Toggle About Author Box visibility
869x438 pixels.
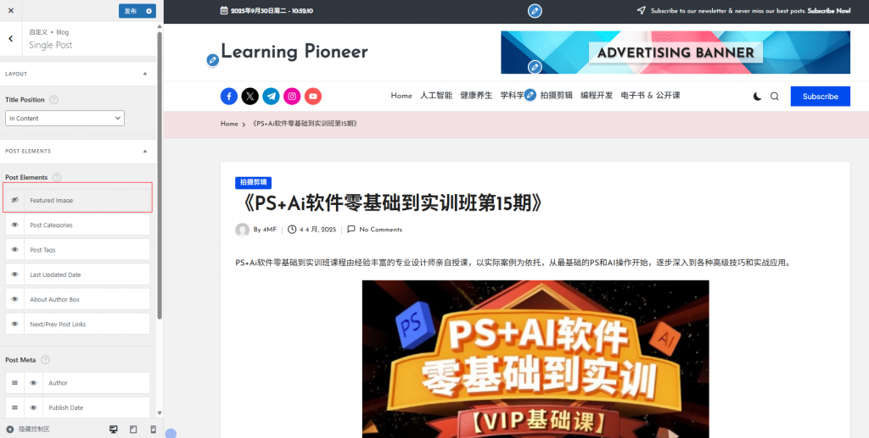point(15,299)
